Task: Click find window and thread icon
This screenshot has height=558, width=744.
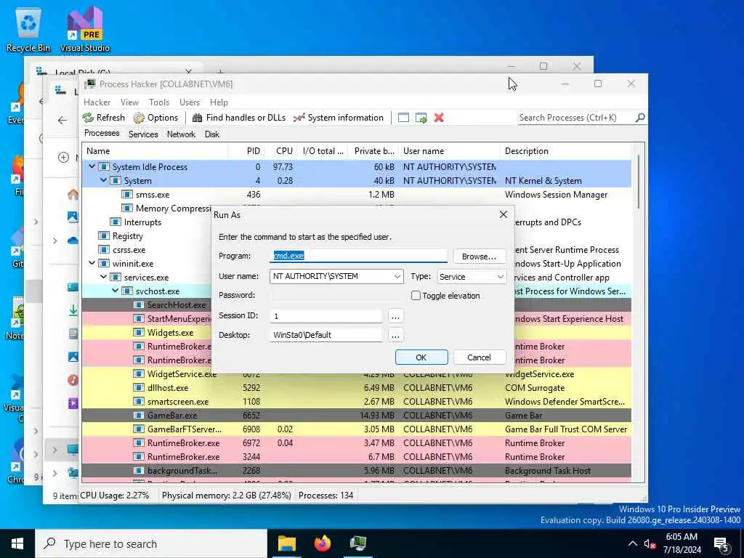Action: click(x=421, y=118)
